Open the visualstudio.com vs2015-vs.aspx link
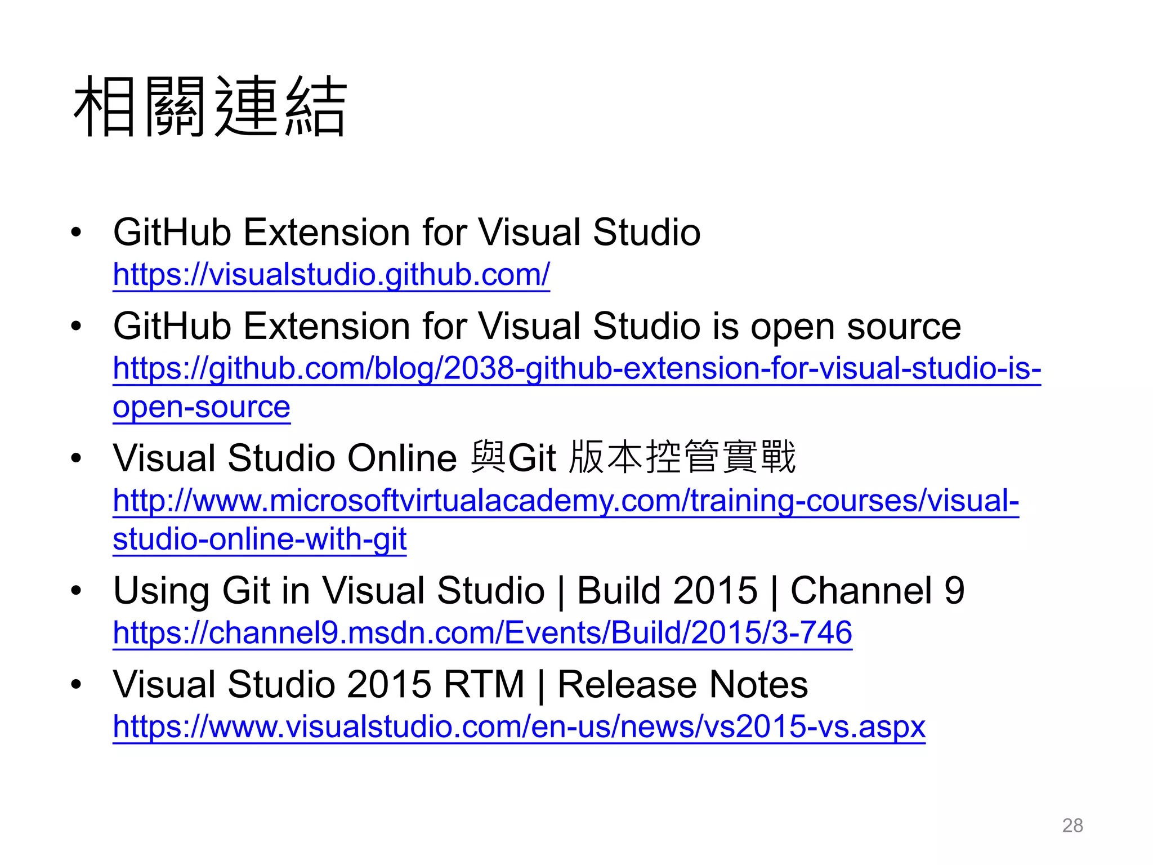The width and height of the screenshot is (1153, 865). point(519,726)
